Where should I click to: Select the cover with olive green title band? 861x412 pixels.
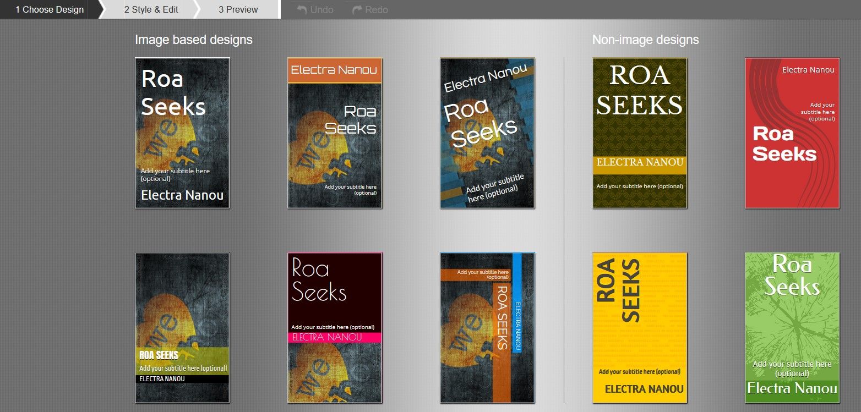[182, 328]
